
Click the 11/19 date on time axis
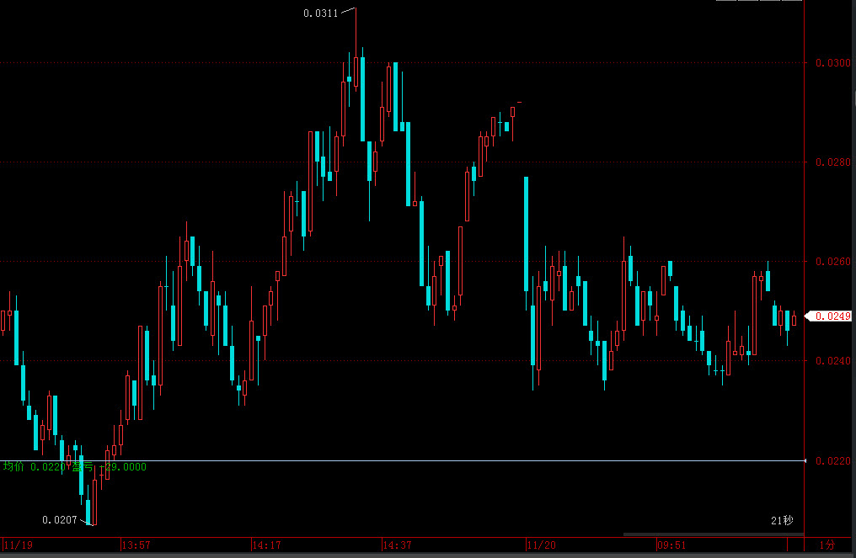[x=18, y=545]
